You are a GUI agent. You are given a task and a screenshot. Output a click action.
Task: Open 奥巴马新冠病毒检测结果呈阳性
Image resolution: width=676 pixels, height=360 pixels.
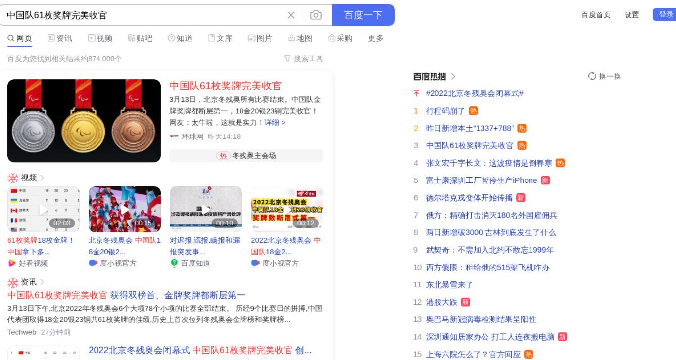click(x=481, y=319)
